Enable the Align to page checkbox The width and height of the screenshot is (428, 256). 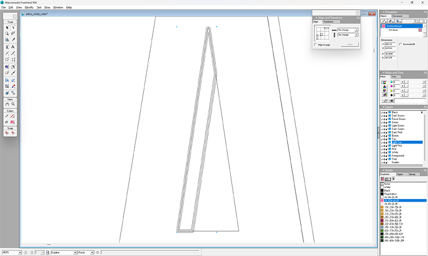click(x=316, y=45)
